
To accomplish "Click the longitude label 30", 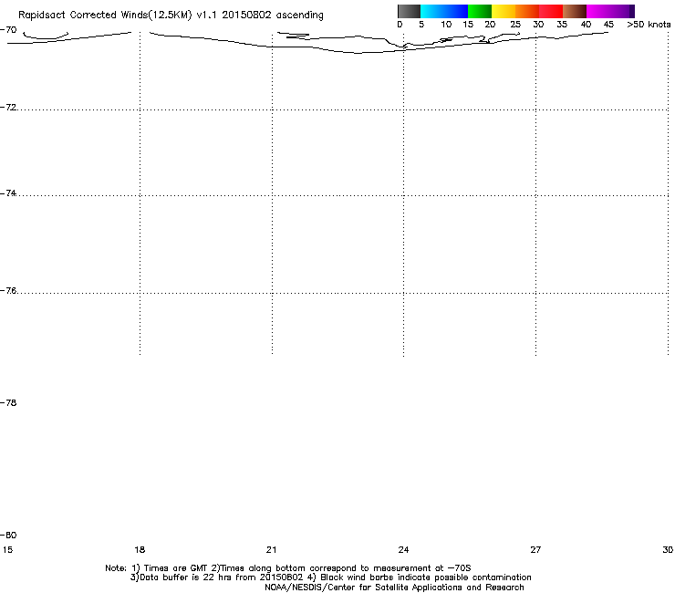I will coord(668,549).
